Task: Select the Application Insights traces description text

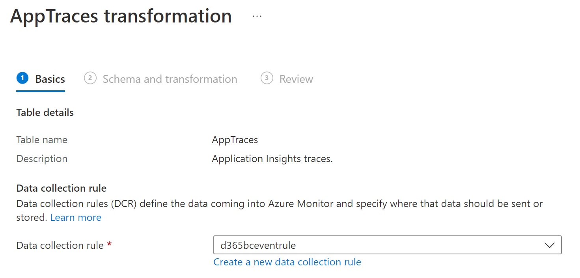Action: point(272,159)
